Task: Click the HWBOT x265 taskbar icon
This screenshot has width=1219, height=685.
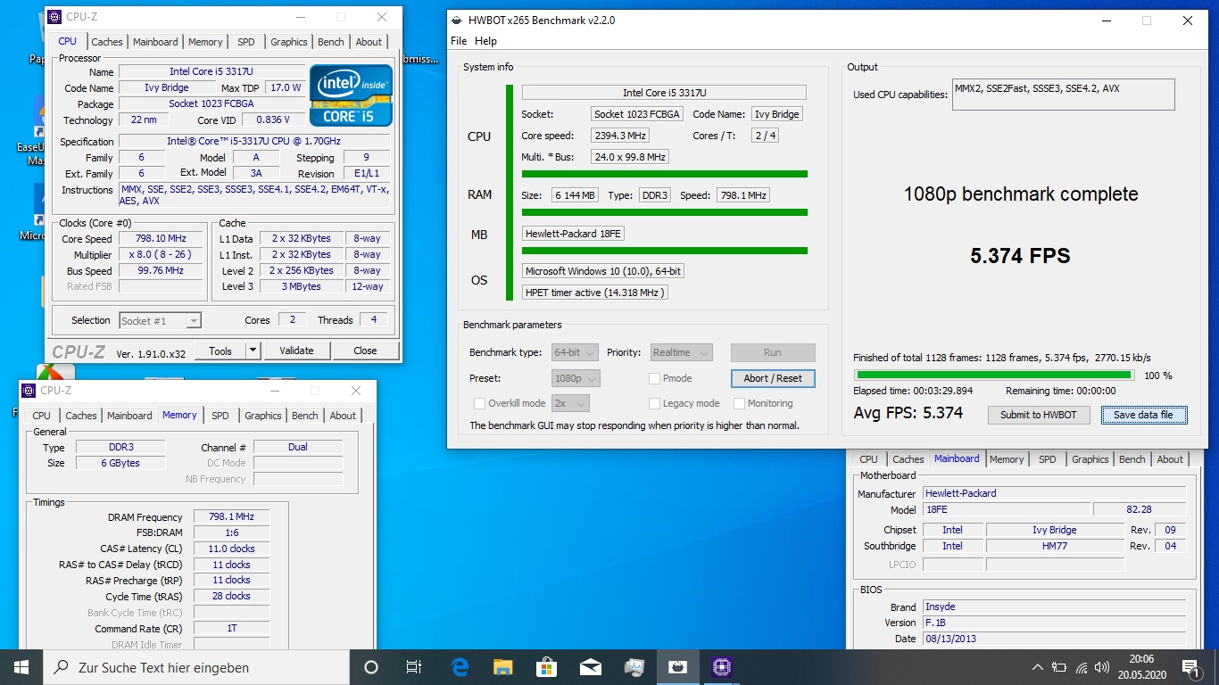Action: pos(678,666)
